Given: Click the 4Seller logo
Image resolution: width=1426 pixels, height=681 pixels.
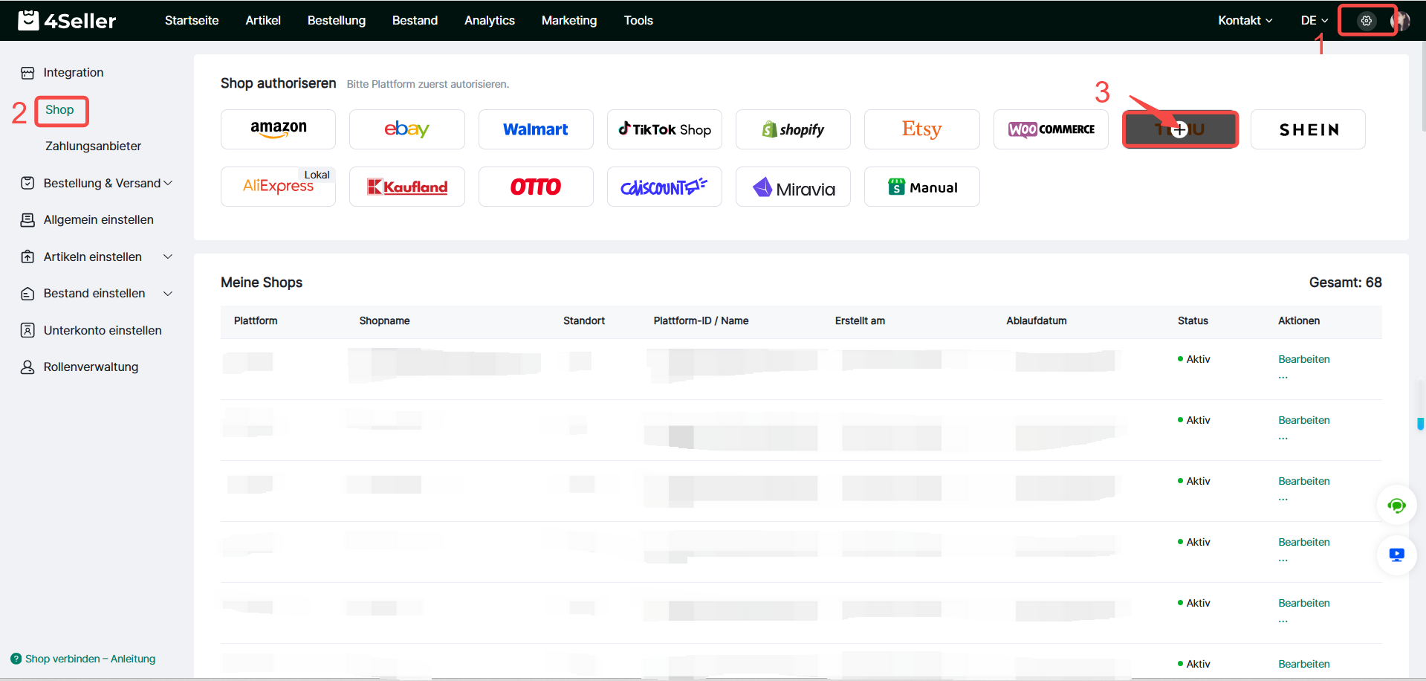Looking at the screenshot, I should pos(67,21).
